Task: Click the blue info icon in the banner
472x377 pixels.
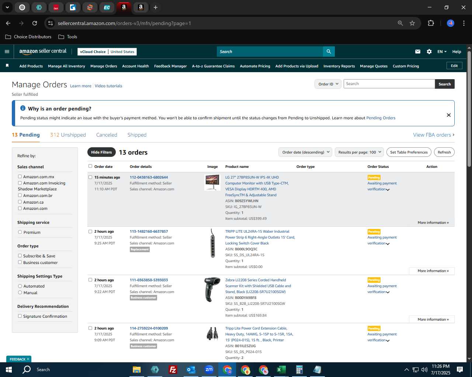Action: (x=23, y=108)
